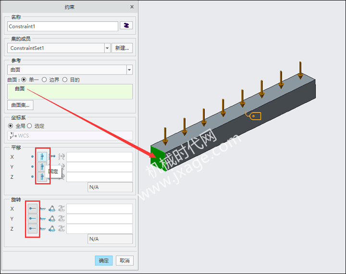This screenshot has width=346, height=274.
Task: Set X rotation to prescribed angle
Action: point(52,209)
